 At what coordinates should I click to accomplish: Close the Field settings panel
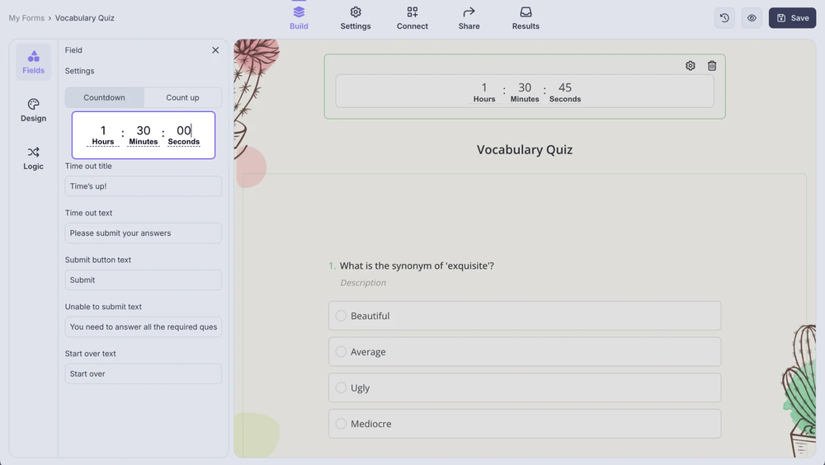click(x=215, y=50)
